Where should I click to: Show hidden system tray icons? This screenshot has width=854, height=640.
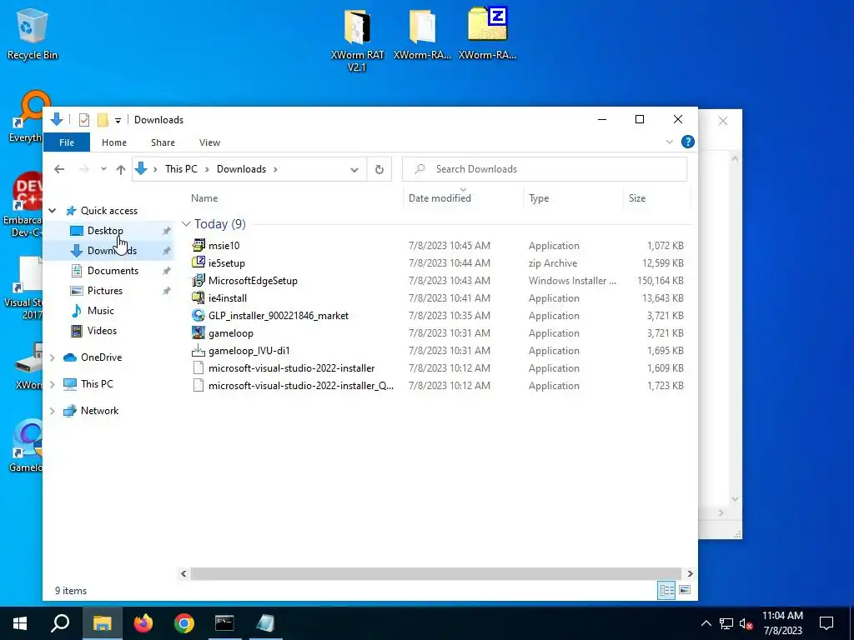pyautogui.click(x=706, y=623)
